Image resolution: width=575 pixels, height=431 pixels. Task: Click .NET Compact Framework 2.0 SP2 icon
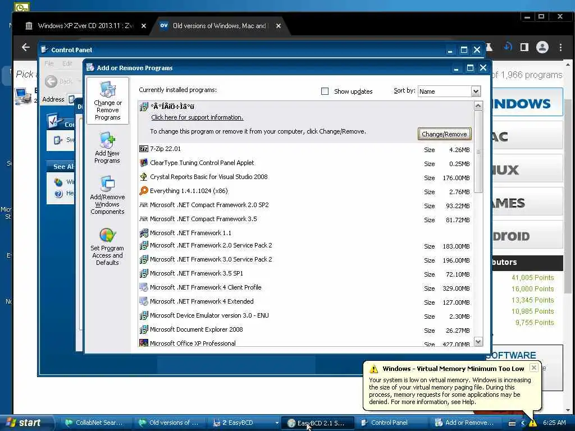[x=144, y=205]
